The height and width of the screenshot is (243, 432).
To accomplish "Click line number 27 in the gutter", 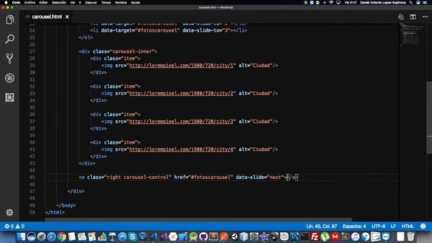I will click(32, 51).
